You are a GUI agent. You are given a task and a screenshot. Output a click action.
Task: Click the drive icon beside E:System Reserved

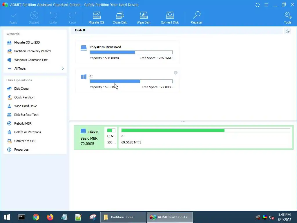(84, 48)
